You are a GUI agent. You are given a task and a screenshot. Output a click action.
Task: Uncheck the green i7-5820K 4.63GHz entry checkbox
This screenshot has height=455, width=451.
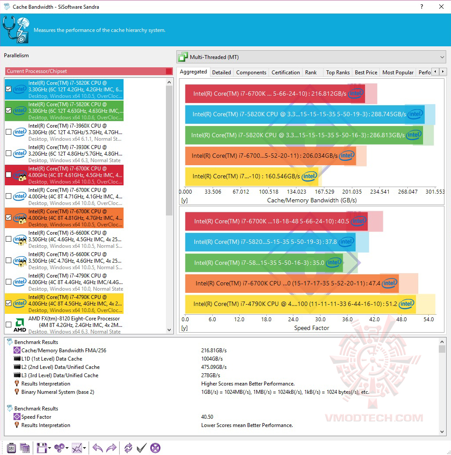9,111
